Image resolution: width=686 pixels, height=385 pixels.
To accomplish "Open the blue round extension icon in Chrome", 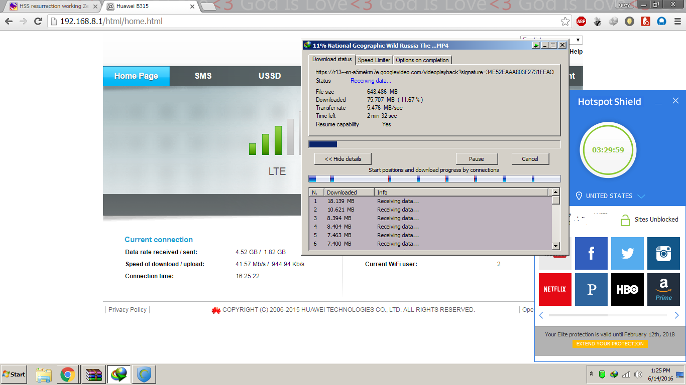I will [661, 22].
